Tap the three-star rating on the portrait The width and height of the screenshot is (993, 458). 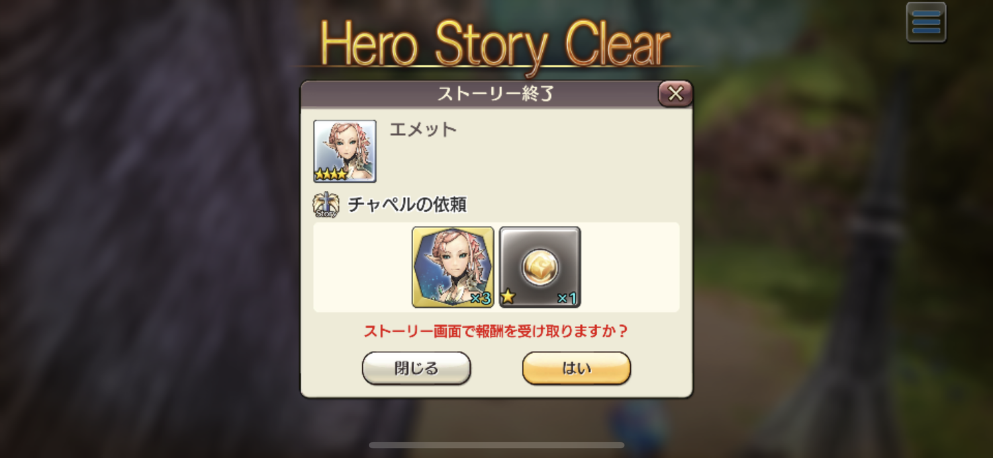330,174
